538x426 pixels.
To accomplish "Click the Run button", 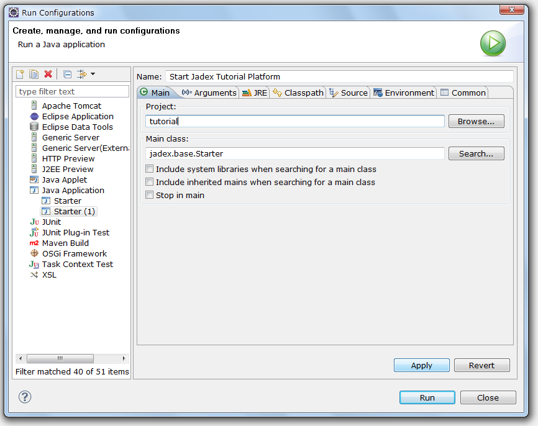I will tap(427, 397).
